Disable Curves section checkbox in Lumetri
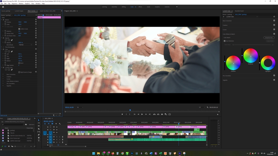Image resolution: width=278 pixels, height=156 pixels. (274, 29)
